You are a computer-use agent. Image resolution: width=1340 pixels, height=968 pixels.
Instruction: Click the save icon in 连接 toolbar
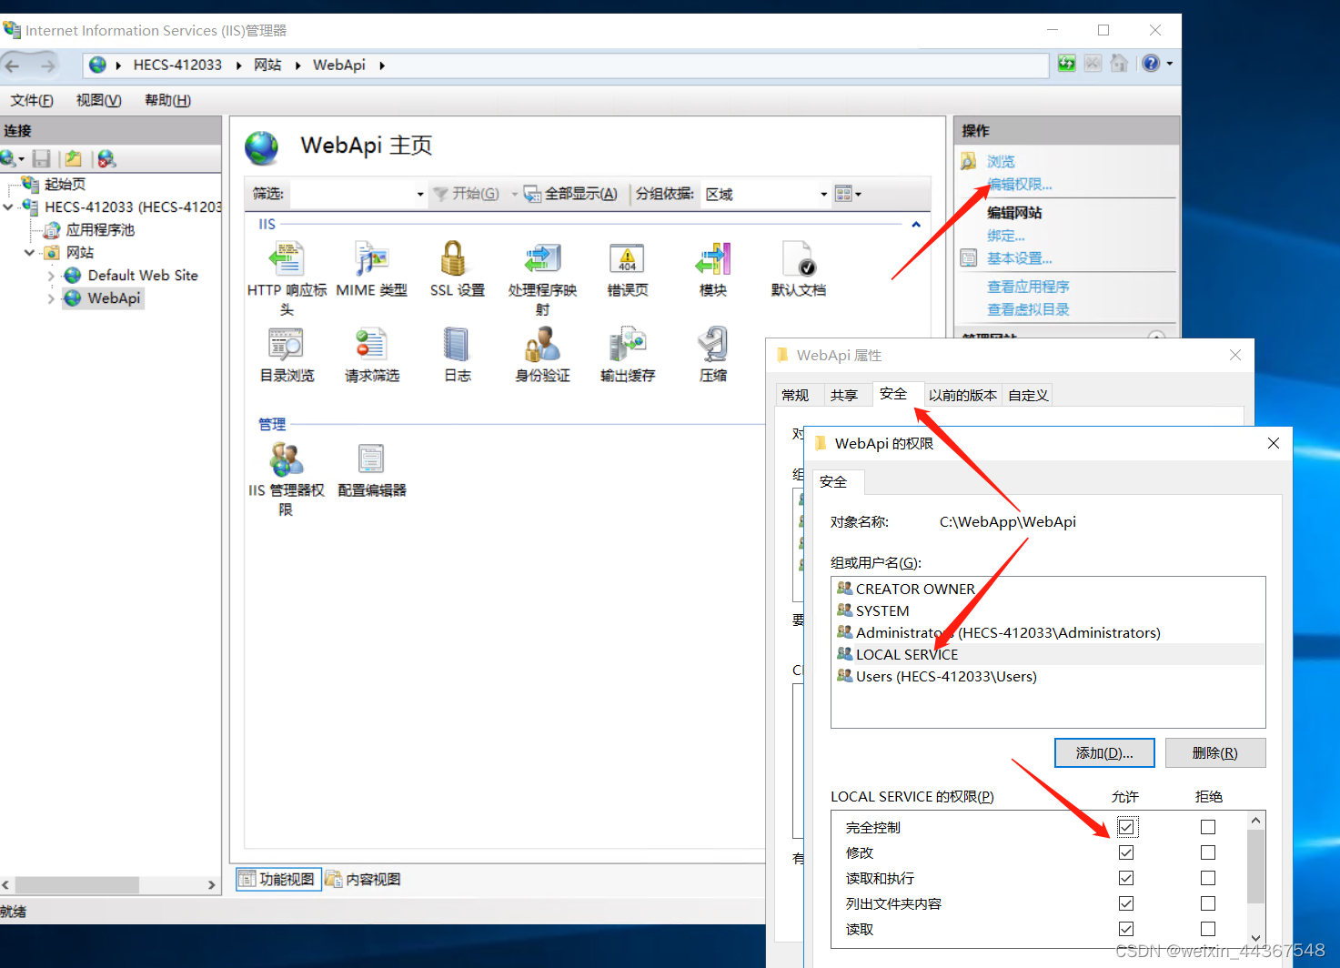[41, 158]
